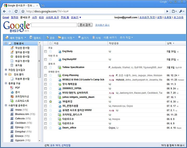Click the 문서 검색 button
This screenshot has width=187, height=148.
pyautogui.click(x=85, y=25)
